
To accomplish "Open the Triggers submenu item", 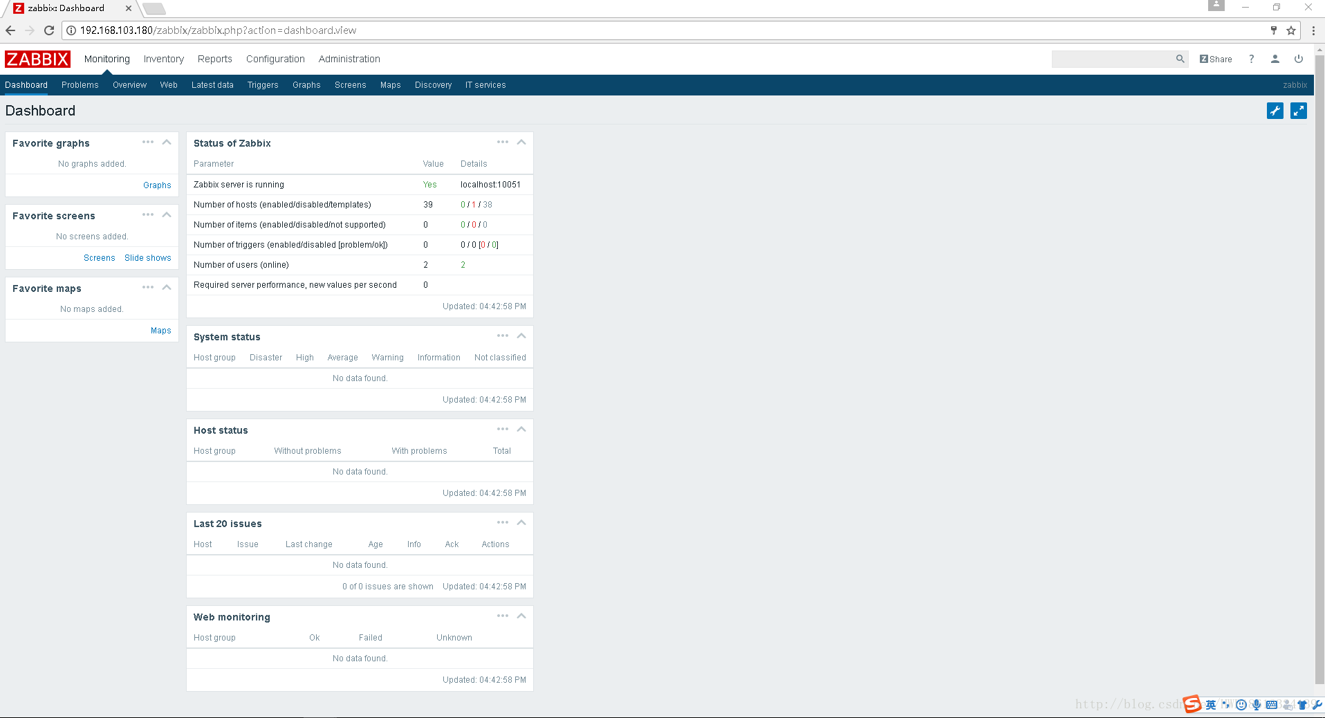I will tap(263, 85).
